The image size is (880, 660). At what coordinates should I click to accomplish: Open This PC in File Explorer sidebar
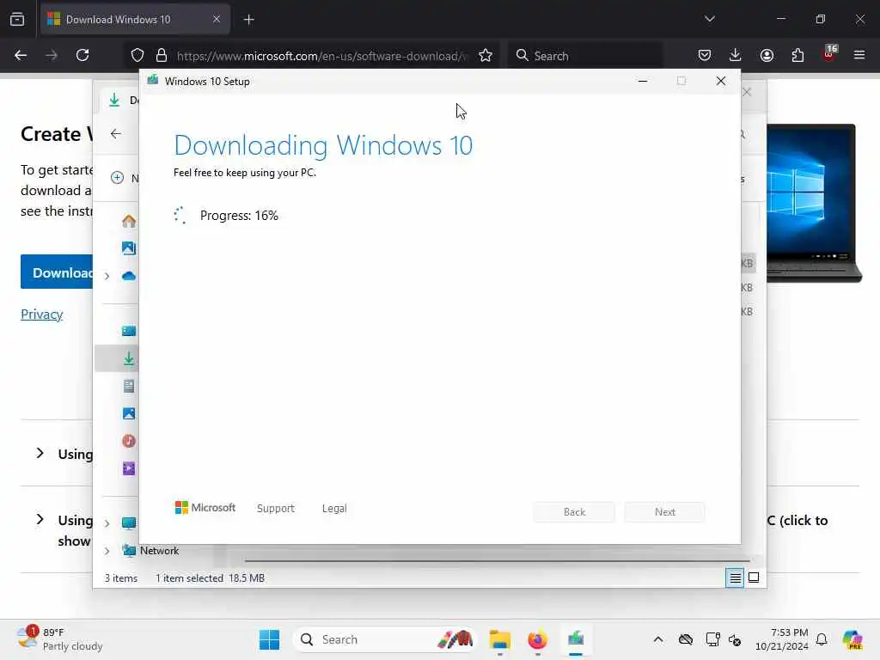[x=129, y=523]
